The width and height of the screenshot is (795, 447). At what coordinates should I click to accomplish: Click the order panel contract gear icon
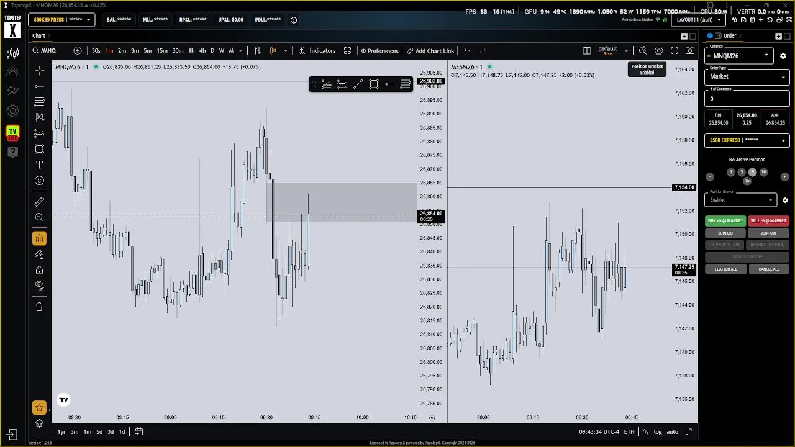(x=783, y=56)
